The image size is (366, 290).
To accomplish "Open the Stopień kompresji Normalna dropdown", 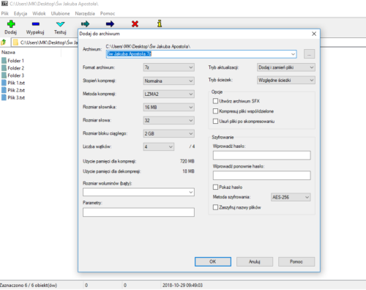I will 169,81.
